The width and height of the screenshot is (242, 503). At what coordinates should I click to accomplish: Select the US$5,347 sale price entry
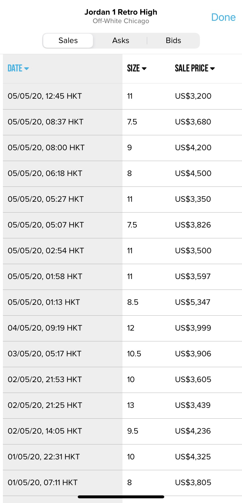click(193, 302)
